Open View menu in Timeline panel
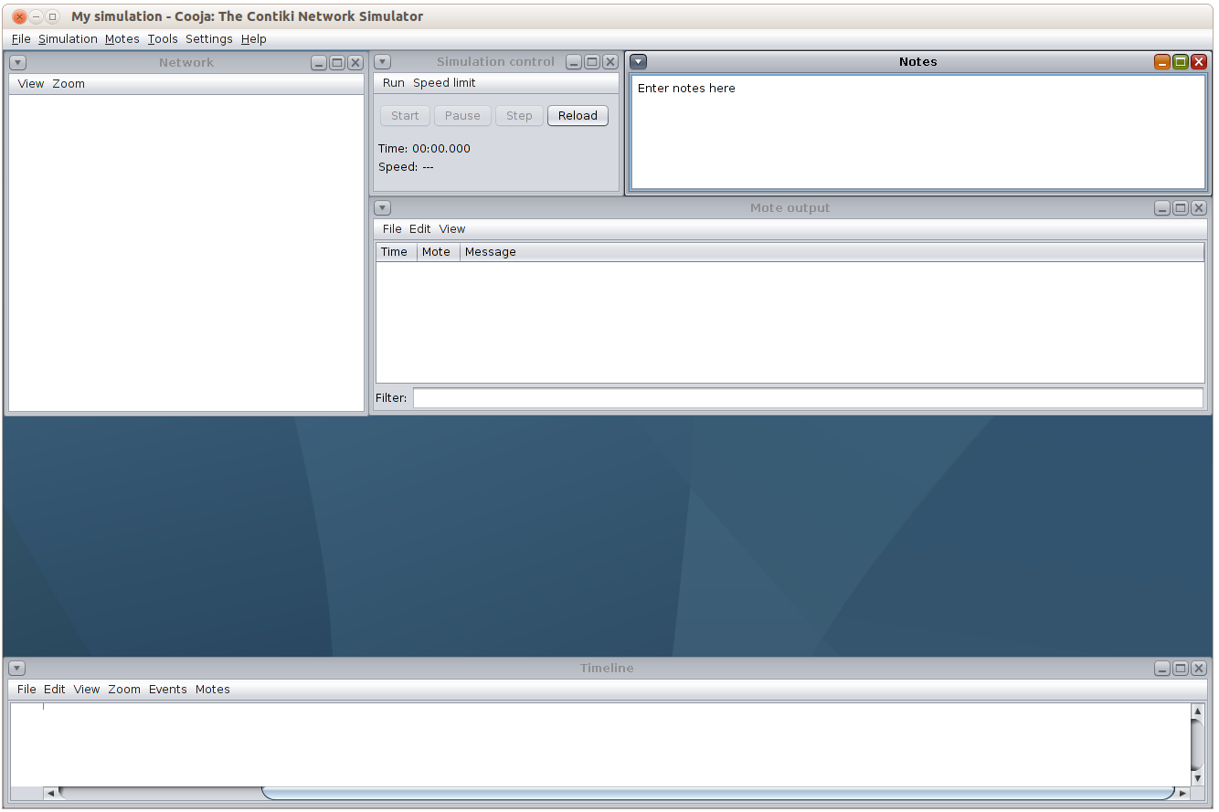This screenshot has height=812, width=1219. (x=87, y=690)
